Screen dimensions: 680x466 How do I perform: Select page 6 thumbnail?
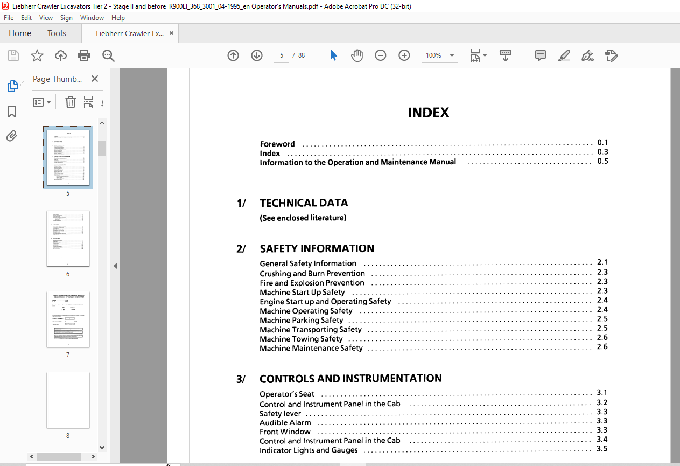click(68, 238)
